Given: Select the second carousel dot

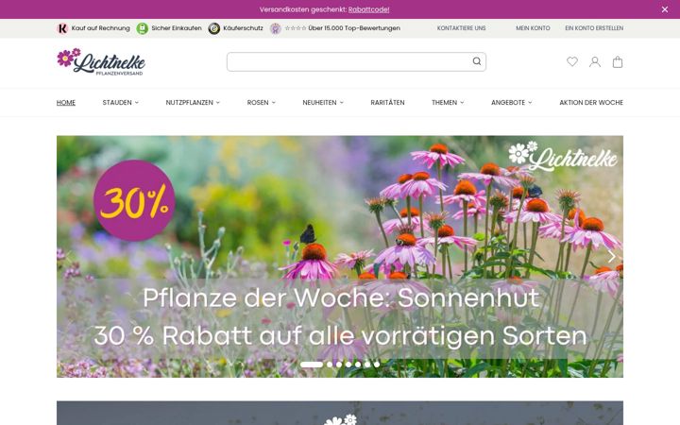Looking at the screenshot, I should click(330, 365).
